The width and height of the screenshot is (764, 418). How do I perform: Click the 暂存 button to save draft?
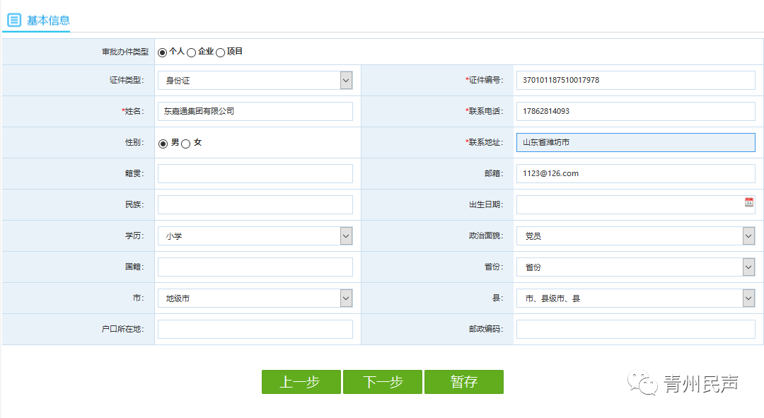pyautogui.click(x=464, y=382)
